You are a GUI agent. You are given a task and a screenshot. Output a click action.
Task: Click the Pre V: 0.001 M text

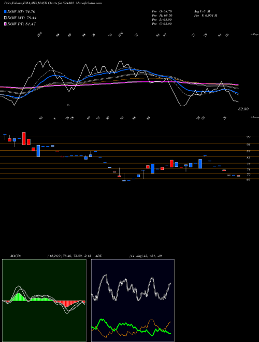[205, 16]
